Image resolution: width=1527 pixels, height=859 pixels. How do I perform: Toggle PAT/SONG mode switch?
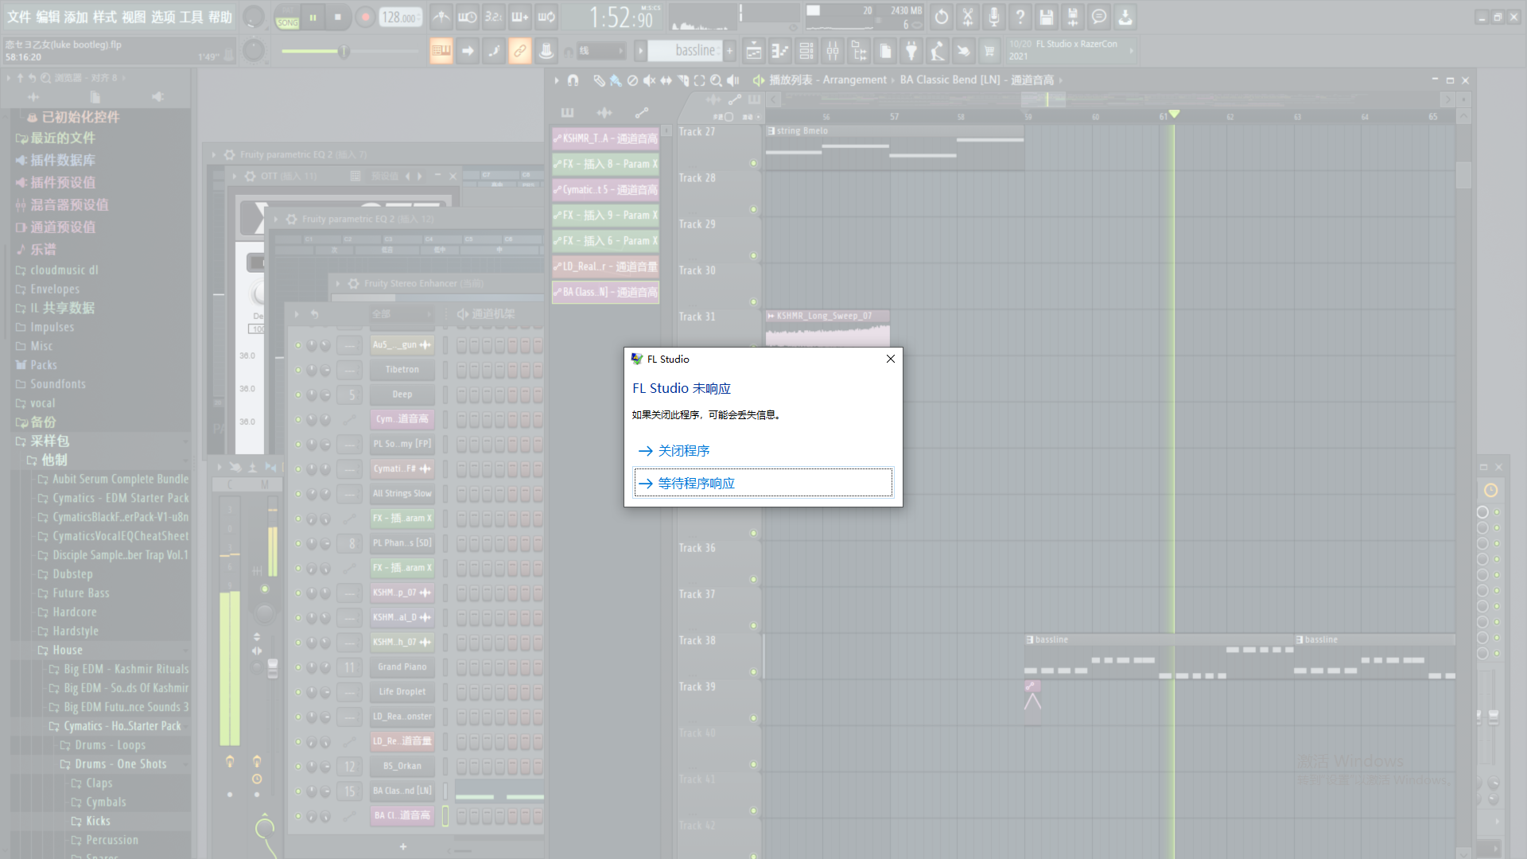(287, 17)
